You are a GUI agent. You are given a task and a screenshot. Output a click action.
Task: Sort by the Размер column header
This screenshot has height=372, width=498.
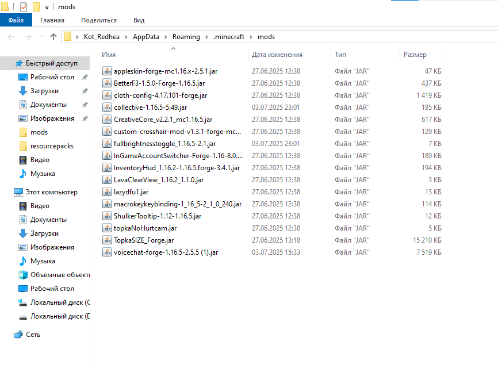(x=415, y=55)
